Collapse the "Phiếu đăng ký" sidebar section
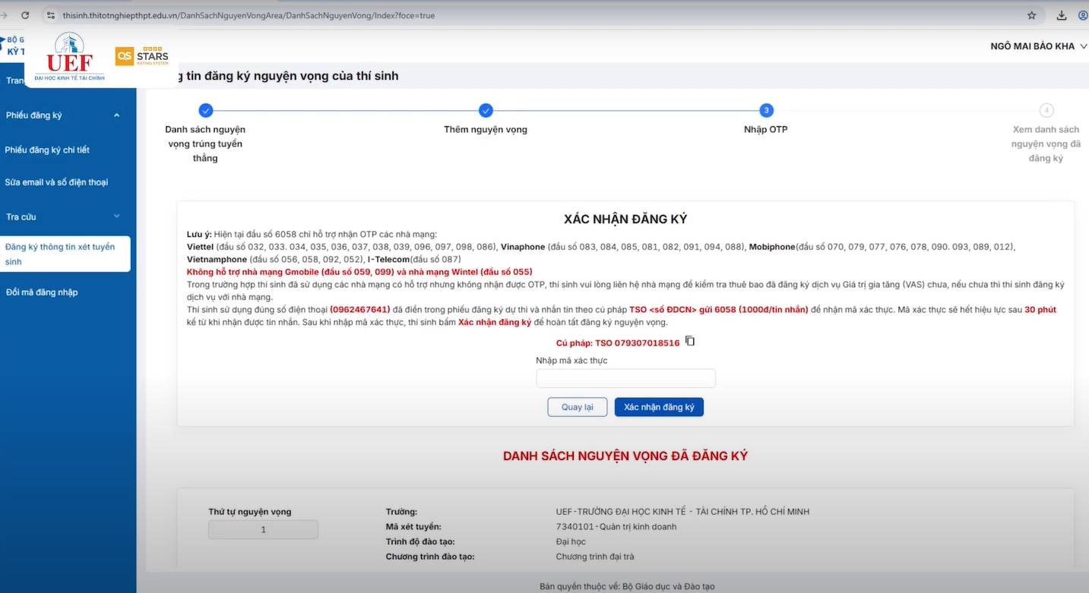Viewport: 1089px width, 593px height. (116, 115)
